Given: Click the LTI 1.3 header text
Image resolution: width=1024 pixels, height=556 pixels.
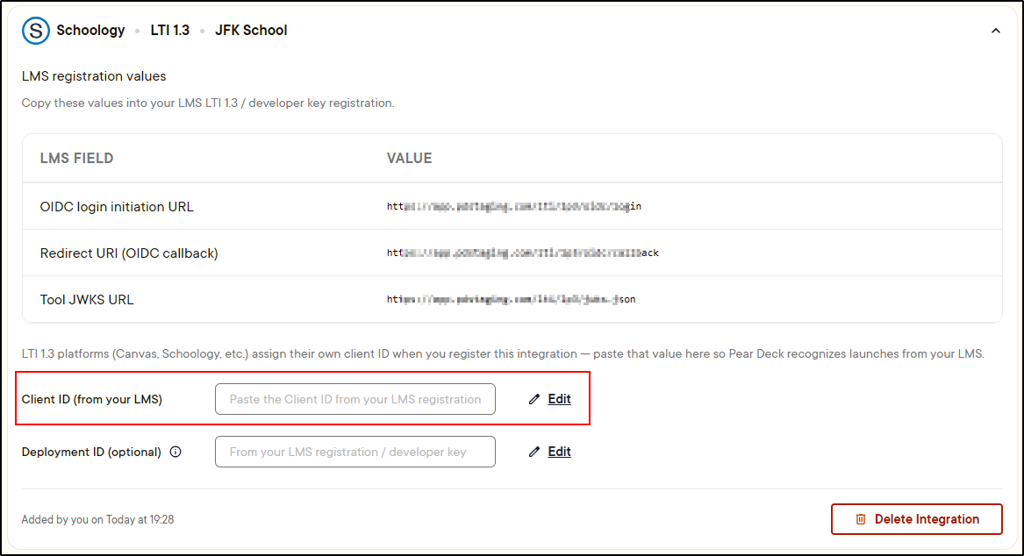Looking at the screenshot, I should (x=170, y=30).
